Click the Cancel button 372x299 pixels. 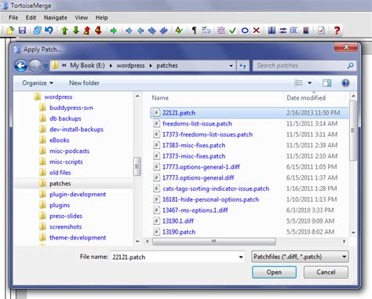pos(326,272)
